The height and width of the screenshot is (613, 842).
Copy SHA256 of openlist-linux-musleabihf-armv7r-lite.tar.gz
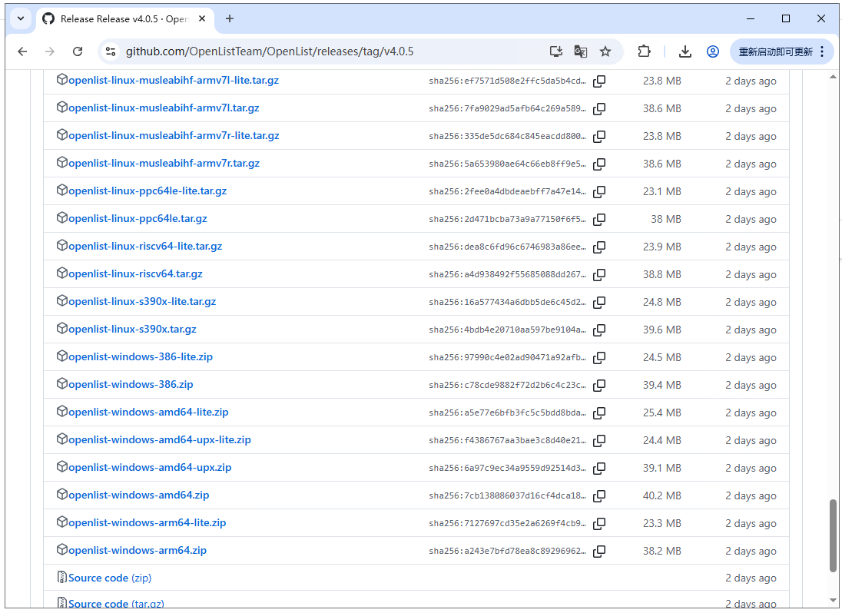pos(599,136)
